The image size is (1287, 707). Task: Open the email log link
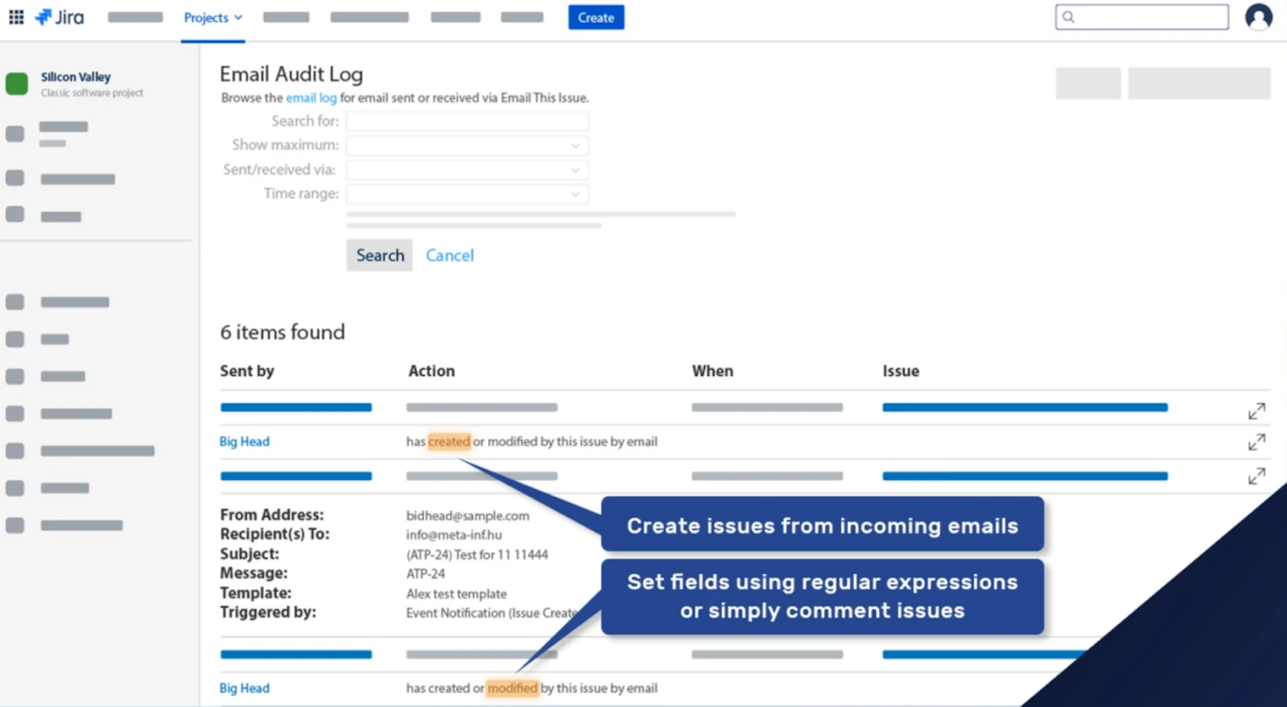pyautogui.click(x=311, y=97)
